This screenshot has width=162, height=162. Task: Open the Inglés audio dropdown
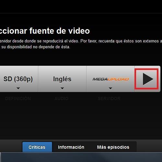[62, 79]
